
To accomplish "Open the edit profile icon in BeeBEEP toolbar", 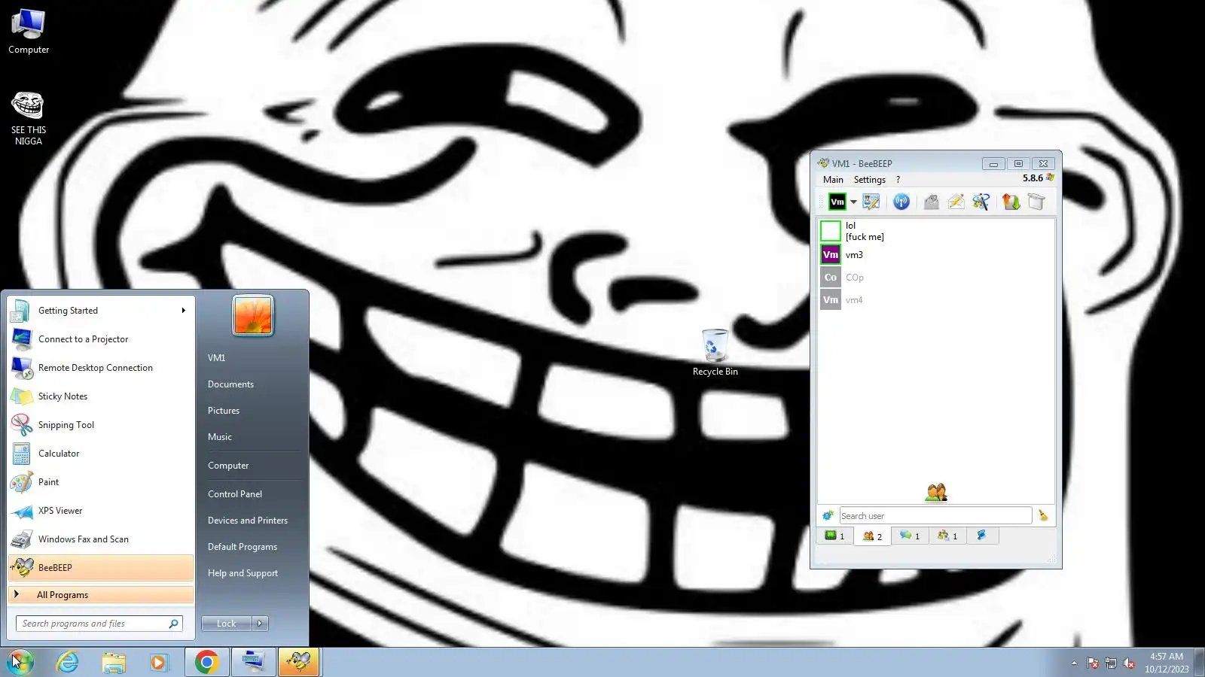I will (x=871, y=202).
